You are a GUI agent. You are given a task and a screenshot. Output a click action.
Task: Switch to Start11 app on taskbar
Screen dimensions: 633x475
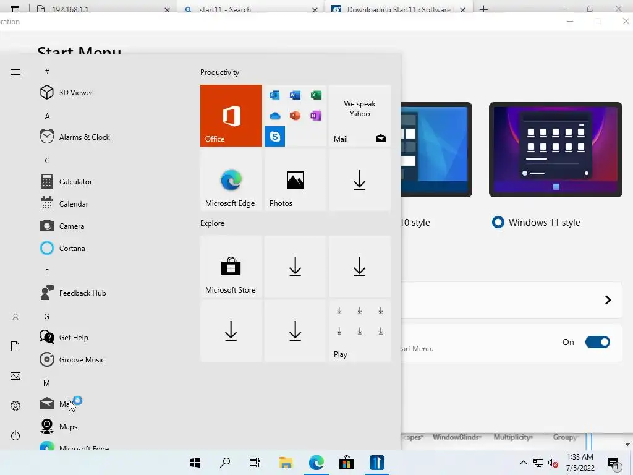pyautogui.click(x=376, y=463)
